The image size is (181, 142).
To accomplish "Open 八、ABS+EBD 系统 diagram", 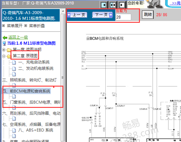I will coord(36,130).
